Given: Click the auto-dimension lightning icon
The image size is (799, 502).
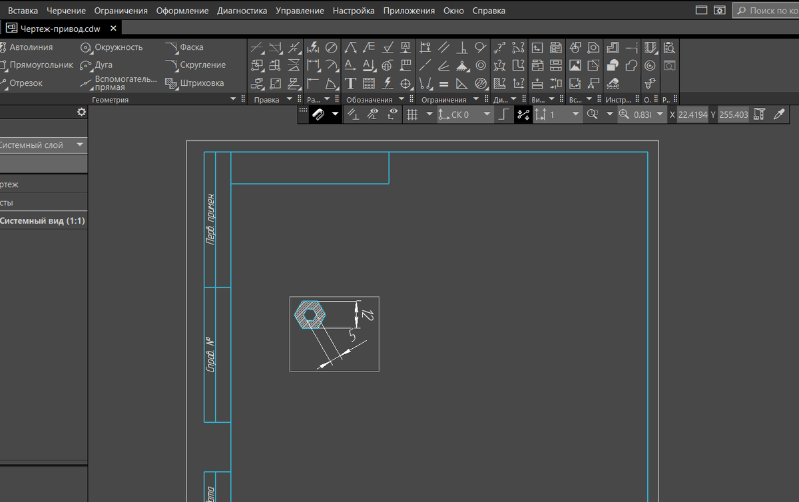Looking at the screenshot, I should coord(313,47).
